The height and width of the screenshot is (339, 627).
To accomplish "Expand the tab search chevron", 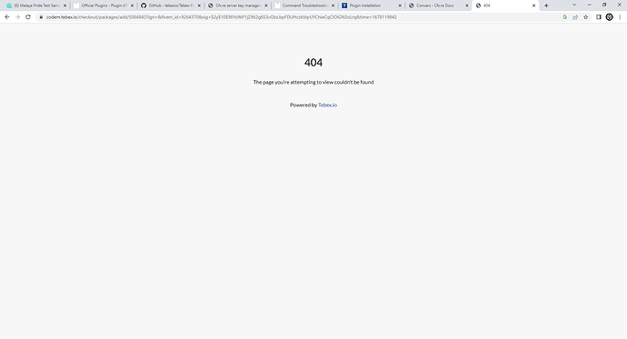I will coord(574,5).
